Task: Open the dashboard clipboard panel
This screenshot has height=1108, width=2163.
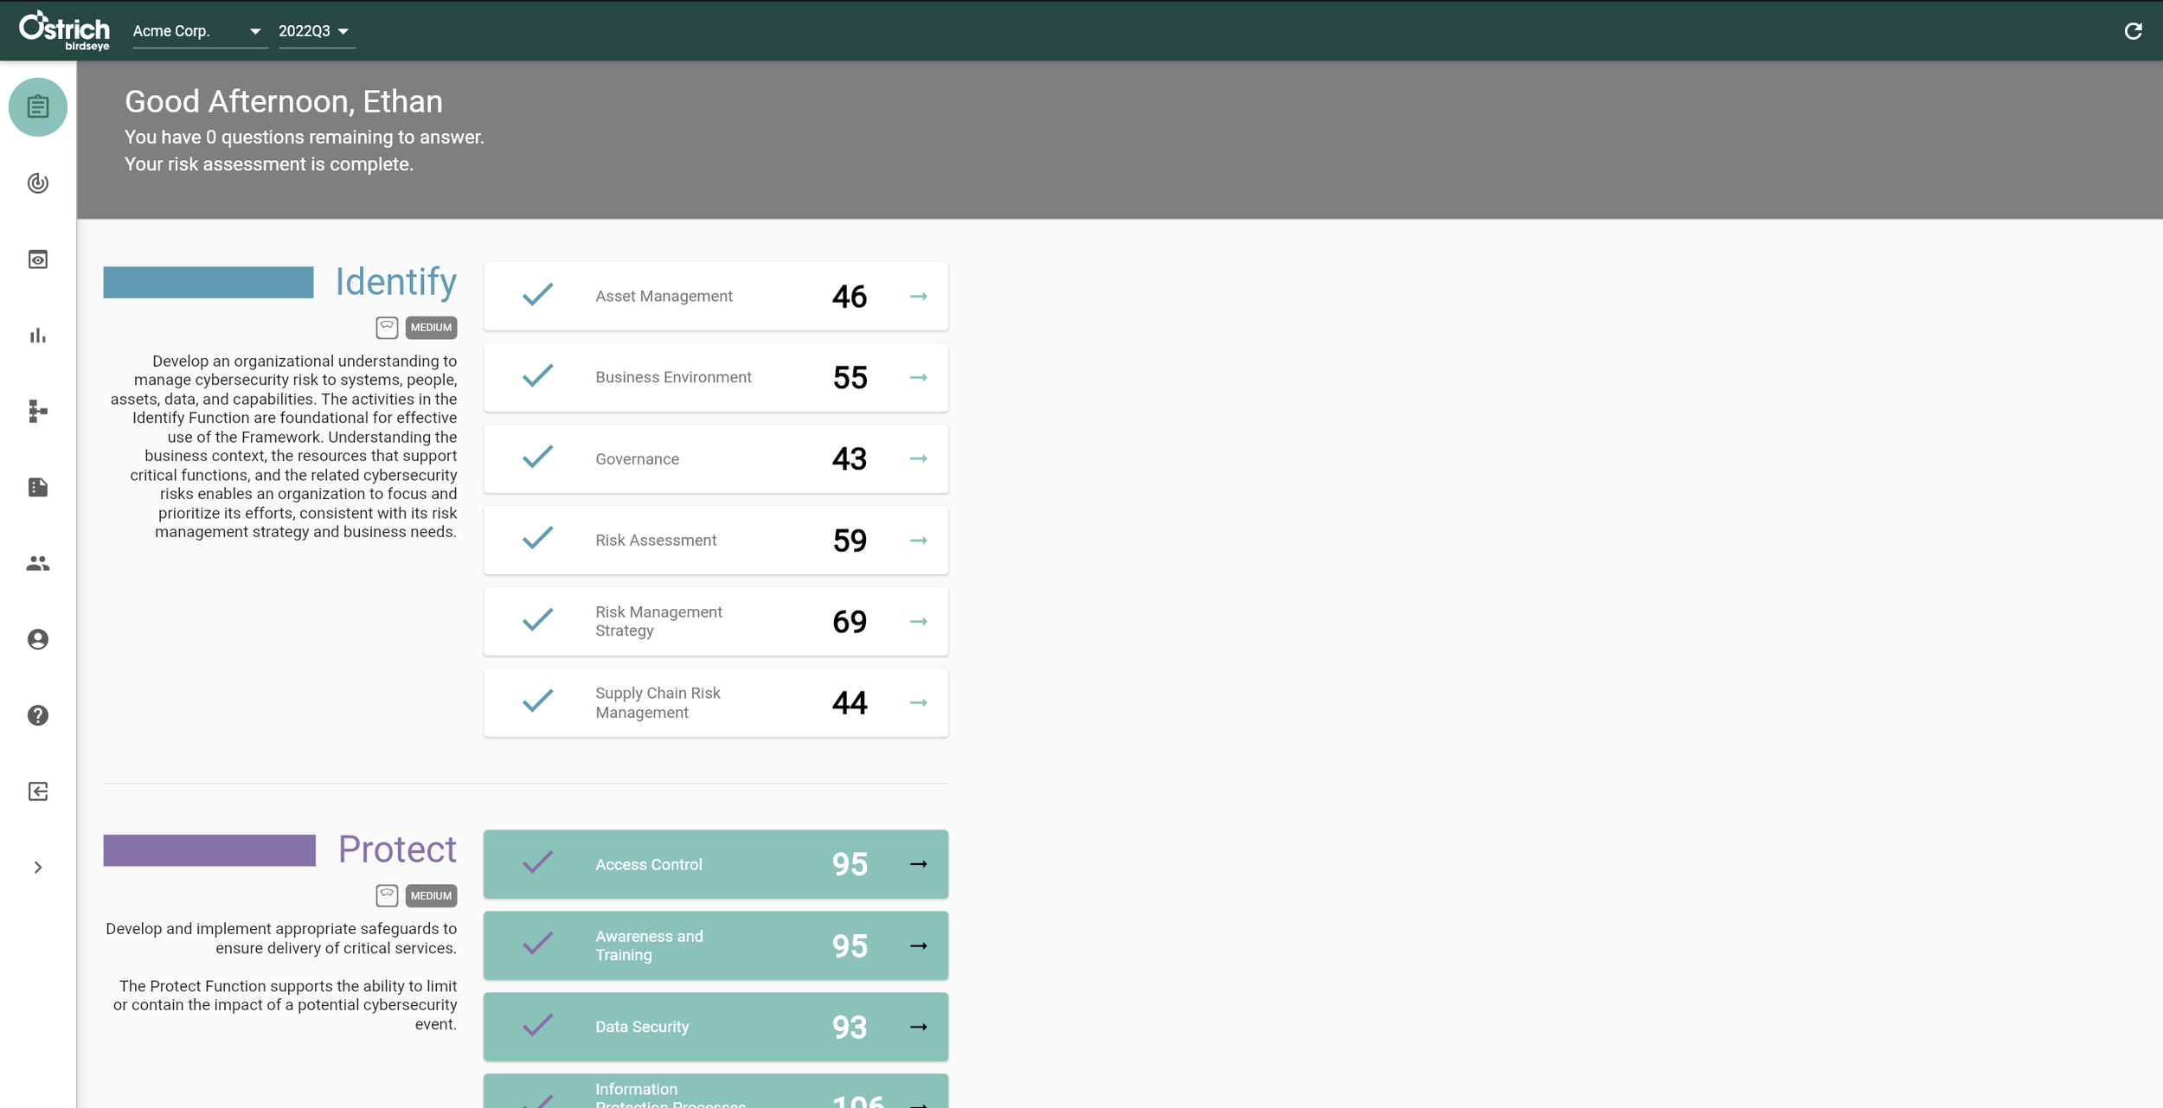Action: click(x=38, y=106)
